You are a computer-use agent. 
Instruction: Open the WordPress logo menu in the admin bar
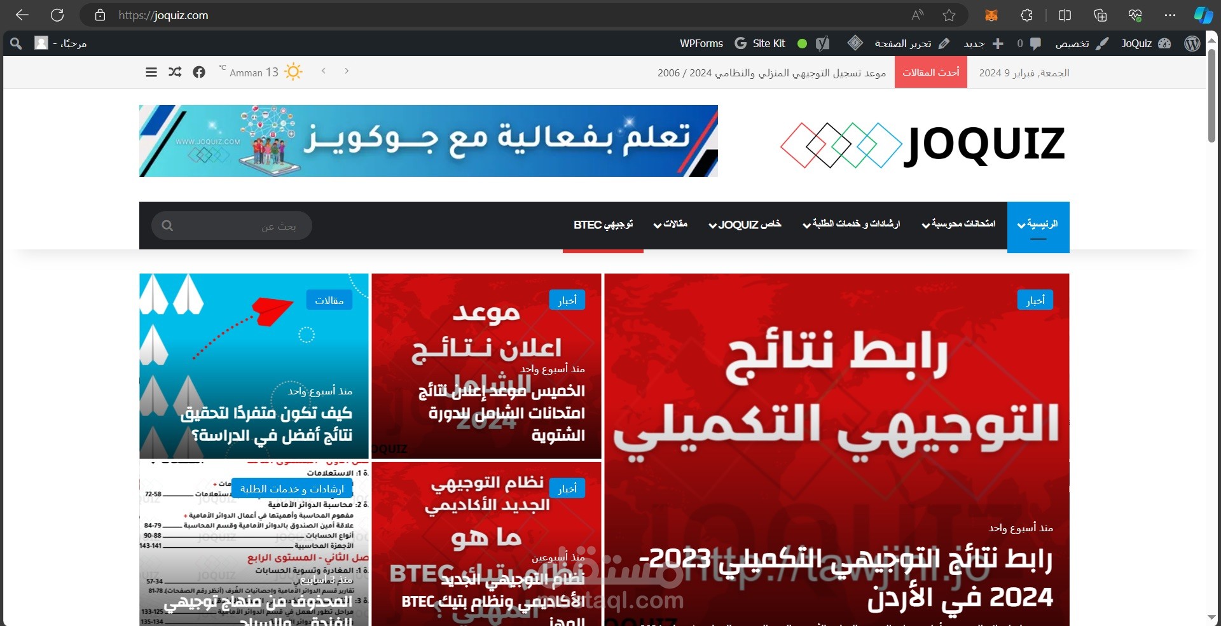(x=1192, y=43)
